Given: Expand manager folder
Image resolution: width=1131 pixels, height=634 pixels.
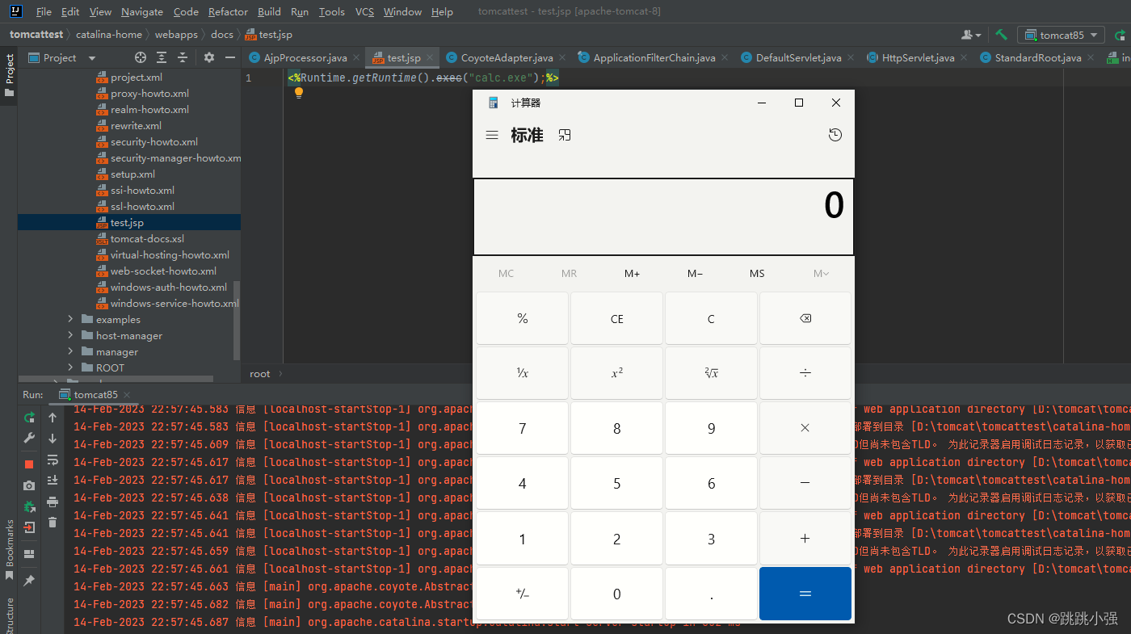Looking at the screenshot, I should click(71, 351).
